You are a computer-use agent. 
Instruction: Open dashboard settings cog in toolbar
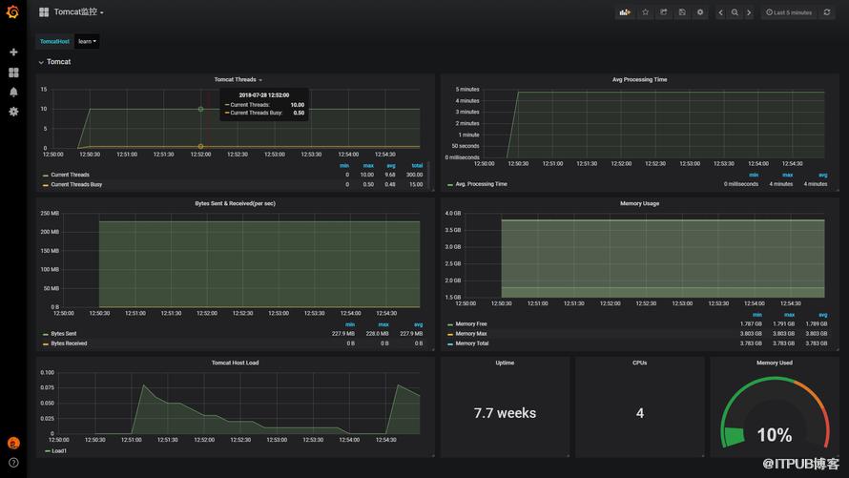pyautogui.click(x=700, y=11)
